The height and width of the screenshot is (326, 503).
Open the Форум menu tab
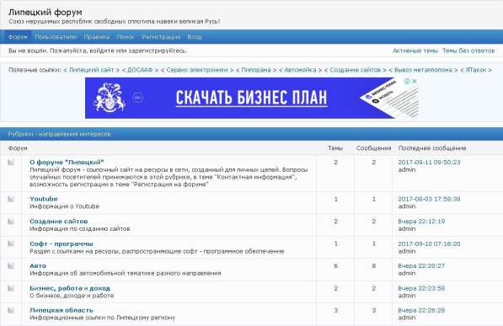[x=18, y=37]
